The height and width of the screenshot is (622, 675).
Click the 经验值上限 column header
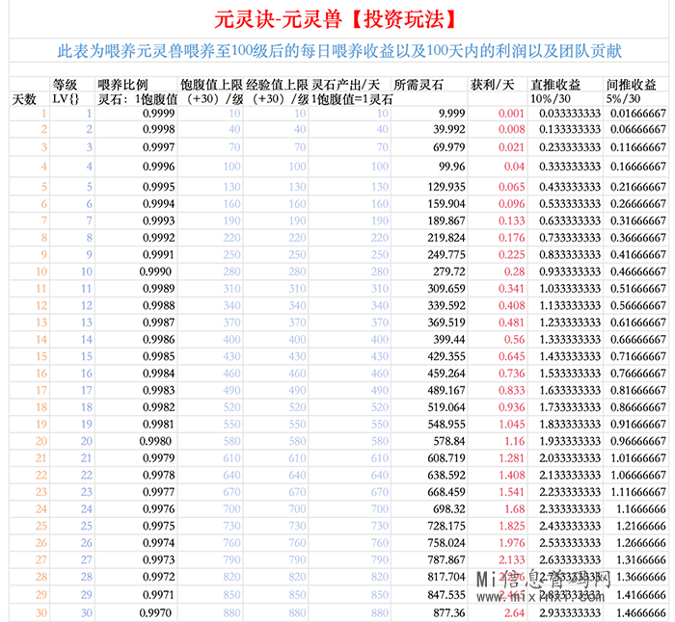tap(276, 85)
